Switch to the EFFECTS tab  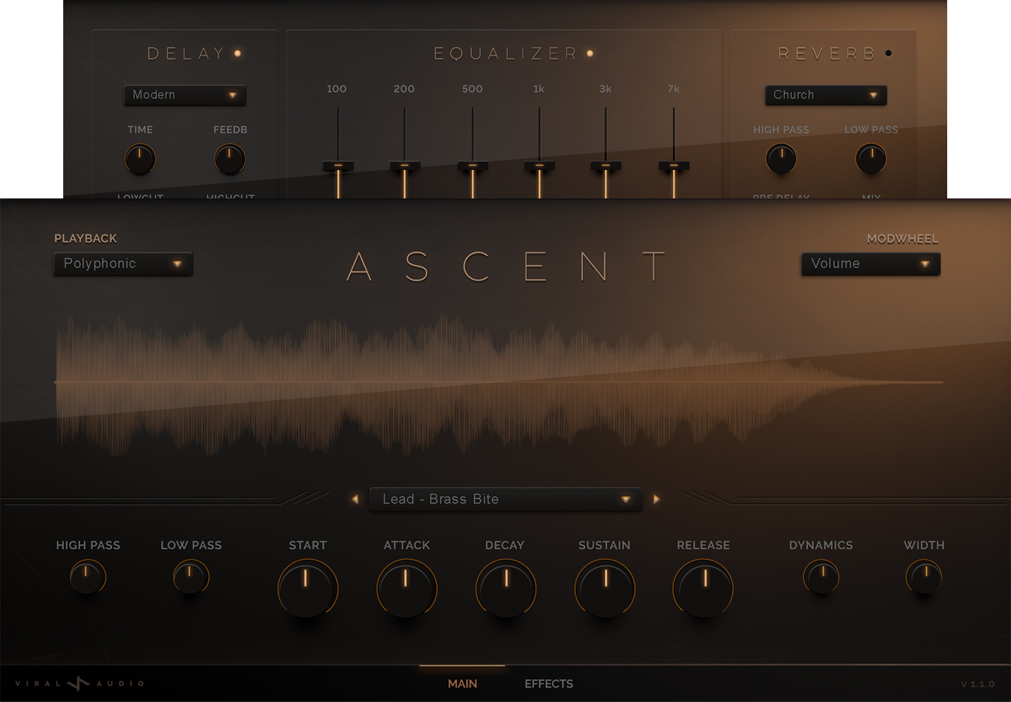click(x=548, y=684)
